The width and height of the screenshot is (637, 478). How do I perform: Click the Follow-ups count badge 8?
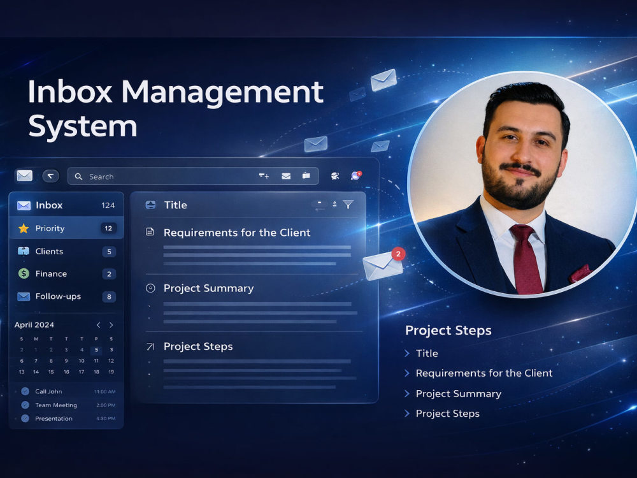109,297
